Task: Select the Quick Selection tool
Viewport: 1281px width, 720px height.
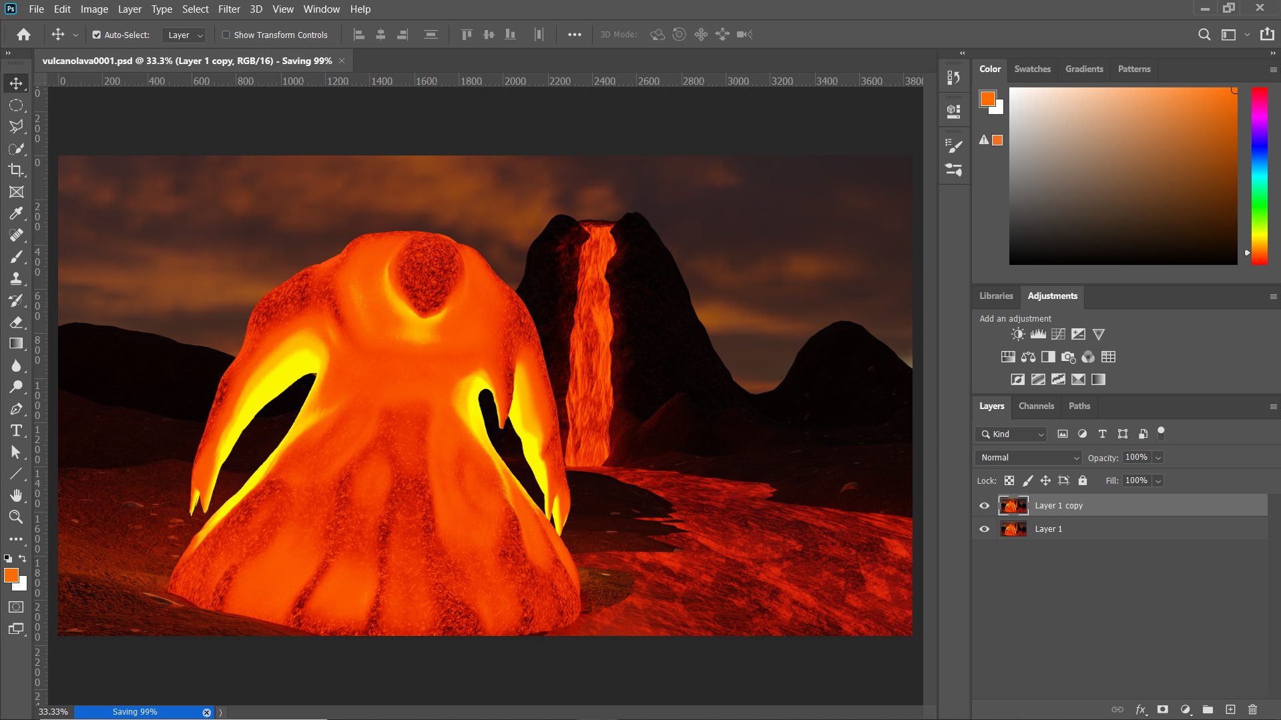Action: [16, 149]
